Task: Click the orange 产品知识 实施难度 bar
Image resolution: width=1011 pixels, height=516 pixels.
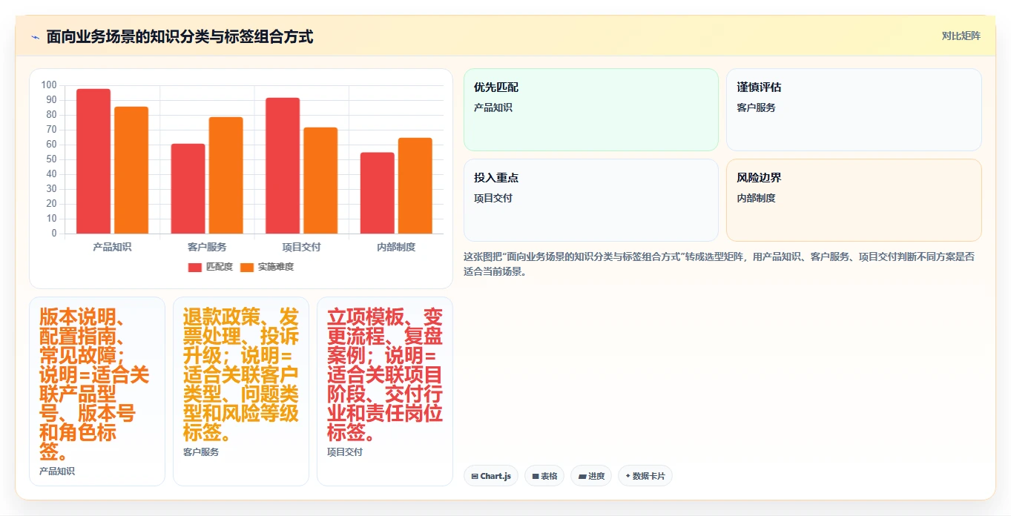Action: (131, 171)
